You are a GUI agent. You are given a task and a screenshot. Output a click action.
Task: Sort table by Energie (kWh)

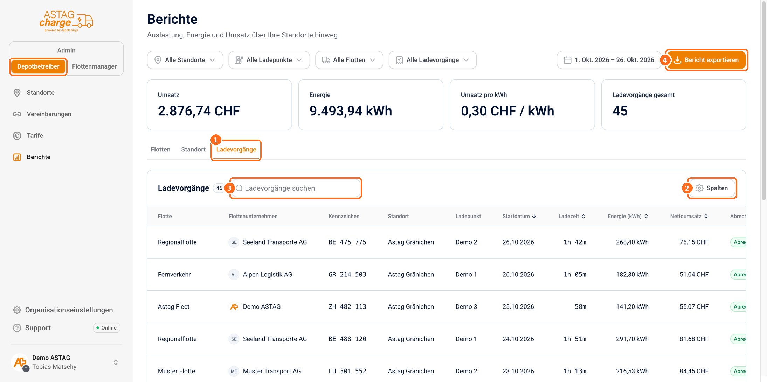[x=628, y=217]
